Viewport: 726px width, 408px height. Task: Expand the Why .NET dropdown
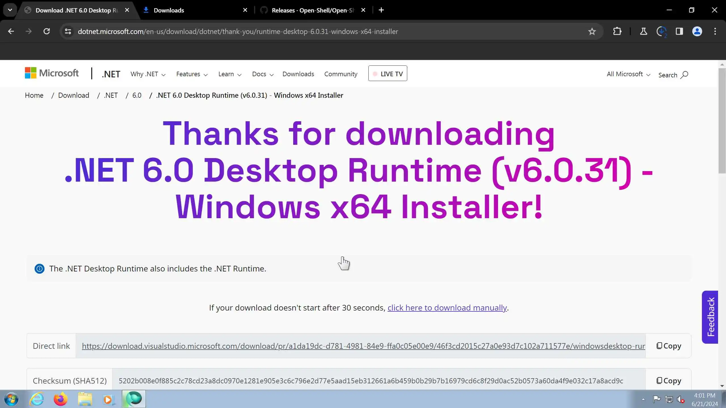coord(148,74)
